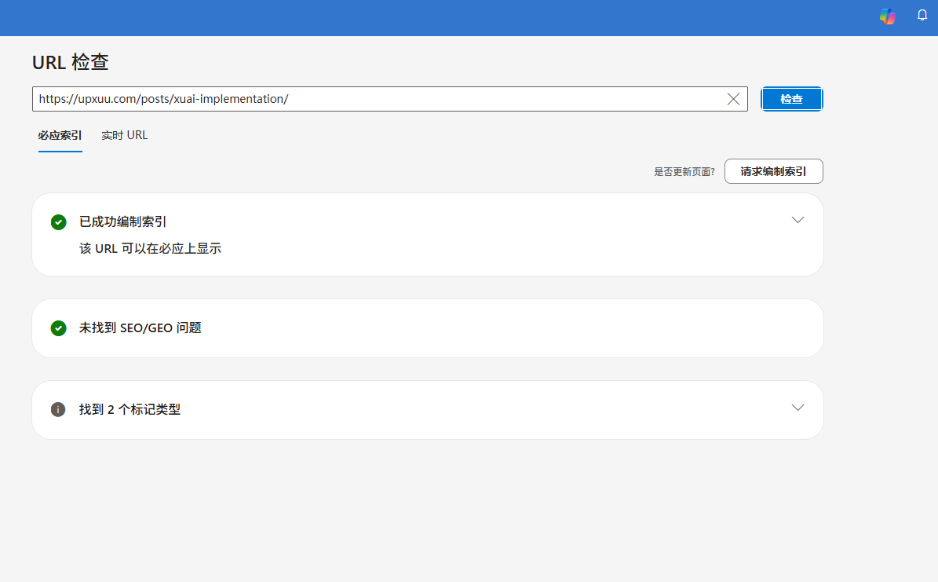
Task: Click the green check beside 未找到 SEO/GEO 问题
Action: (x=59, y=328)
